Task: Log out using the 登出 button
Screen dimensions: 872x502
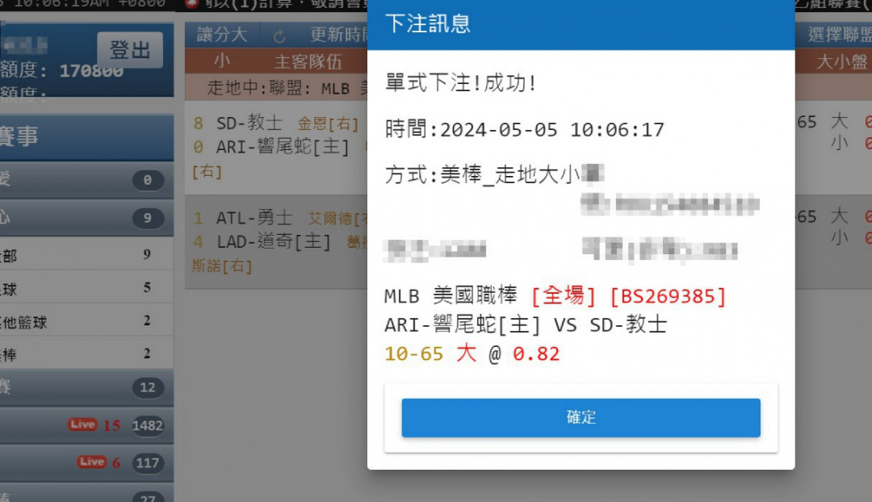Action: tap(130, 50)
